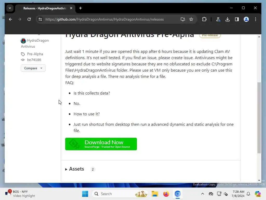Click the HydraDragon avatar image
266x200 pixels.
point(23,41)
